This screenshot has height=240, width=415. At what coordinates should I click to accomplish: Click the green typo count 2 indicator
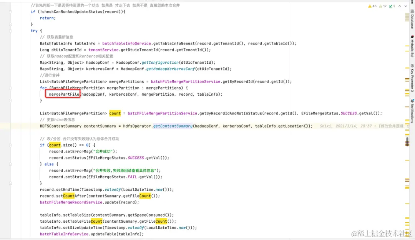(392, 6)
